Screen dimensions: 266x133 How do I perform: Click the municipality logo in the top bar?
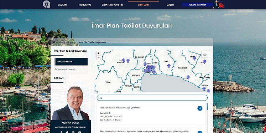[x=46, y=4]
